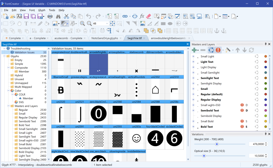Open the Tools menu
The image size is (273, 168).
(52, 10)
